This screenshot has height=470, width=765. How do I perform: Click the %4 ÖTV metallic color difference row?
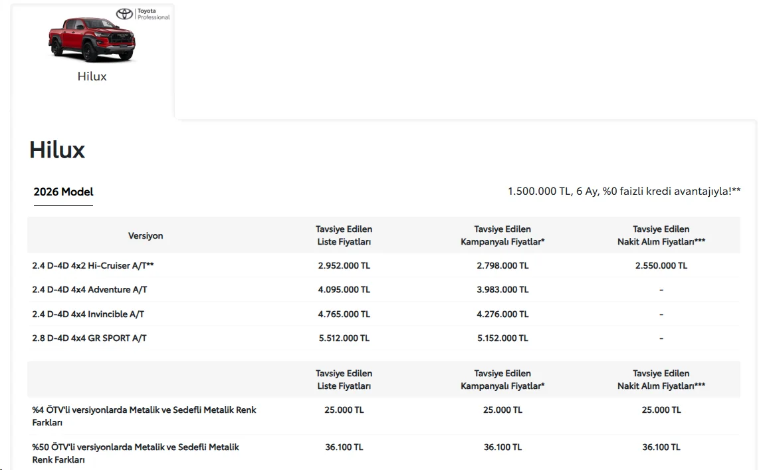pyautogui.click(x=383, y=416)
